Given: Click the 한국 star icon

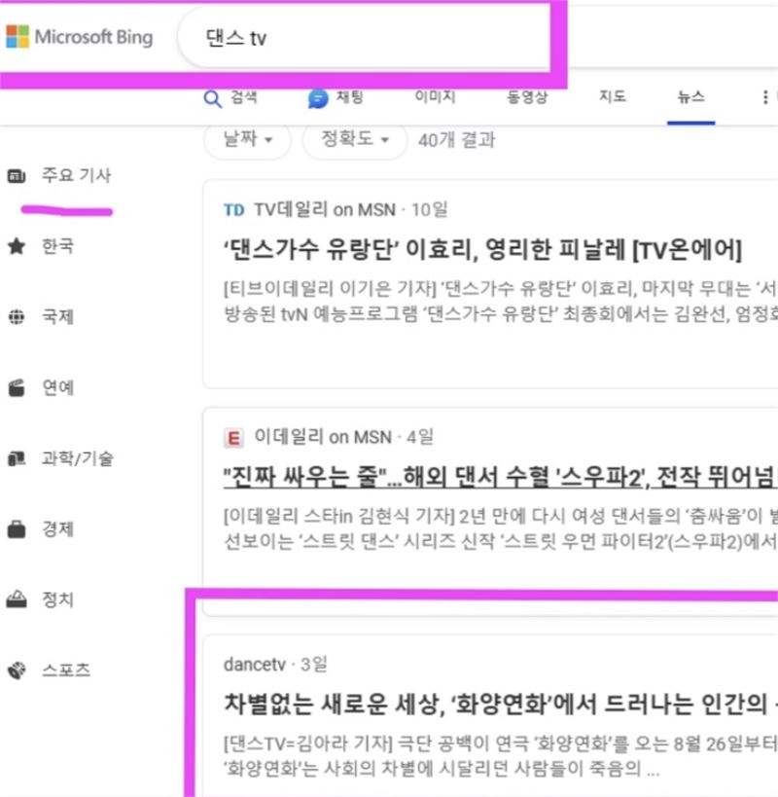Looking at the screenshot, I should 17,246.
